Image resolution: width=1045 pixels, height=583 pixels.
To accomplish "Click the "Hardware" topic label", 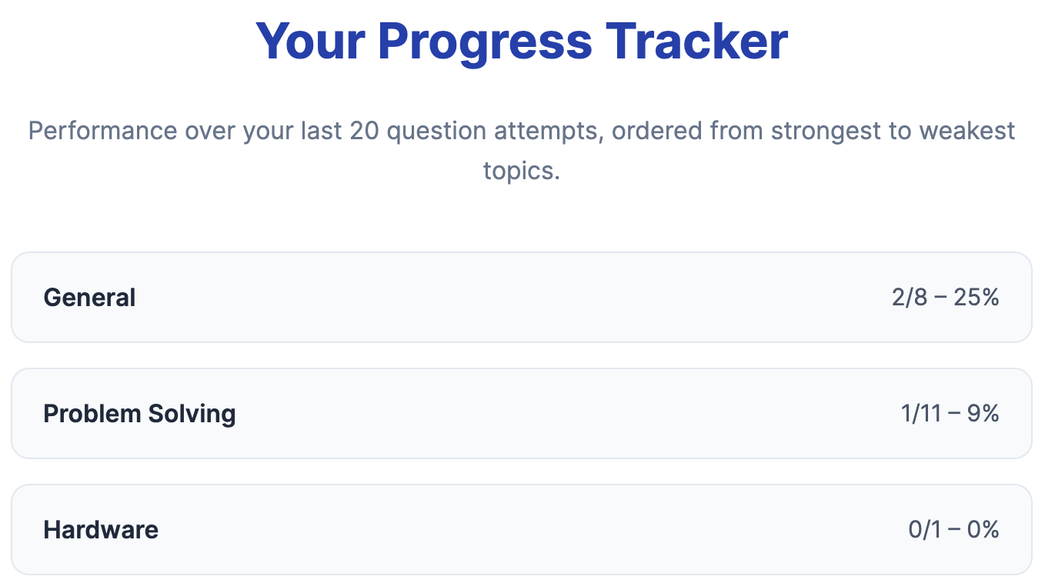I will [x=101, y=530].
